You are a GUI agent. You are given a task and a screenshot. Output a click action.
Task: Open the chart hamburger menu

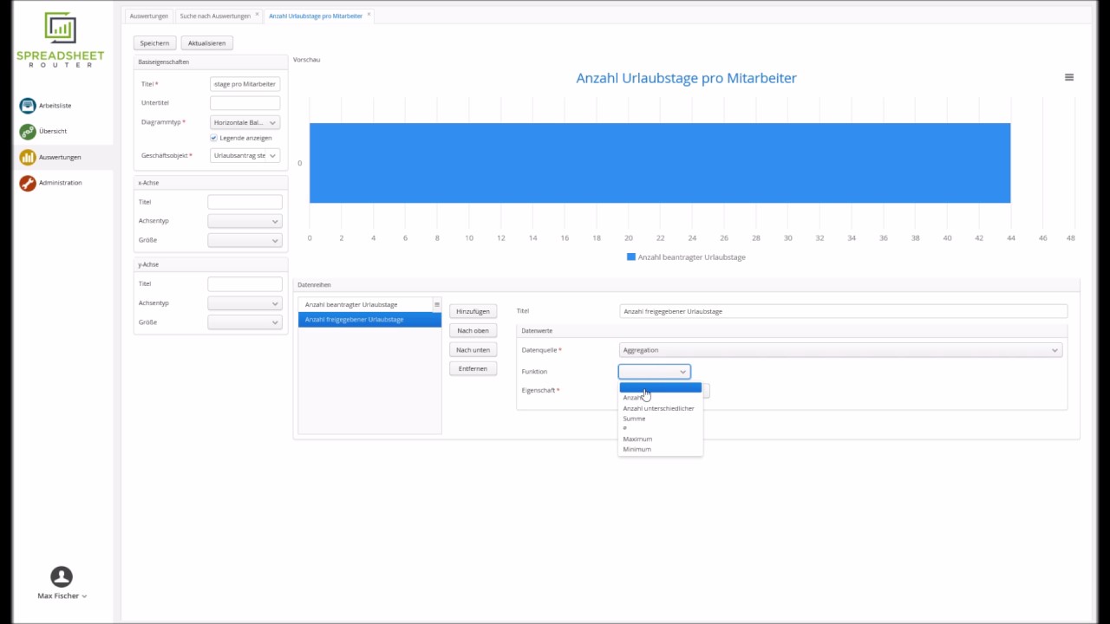(1069, 77)
